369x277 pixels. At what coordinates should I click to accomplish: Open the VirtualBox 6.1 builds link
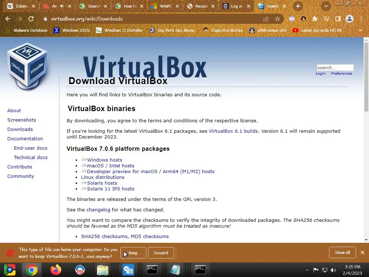click(x=233, y=131)
